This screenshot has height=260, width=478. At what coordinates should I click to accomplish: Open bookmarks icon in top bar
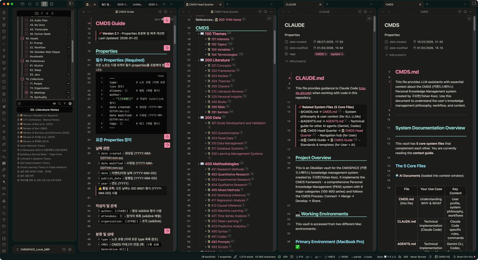click(37, 4)
